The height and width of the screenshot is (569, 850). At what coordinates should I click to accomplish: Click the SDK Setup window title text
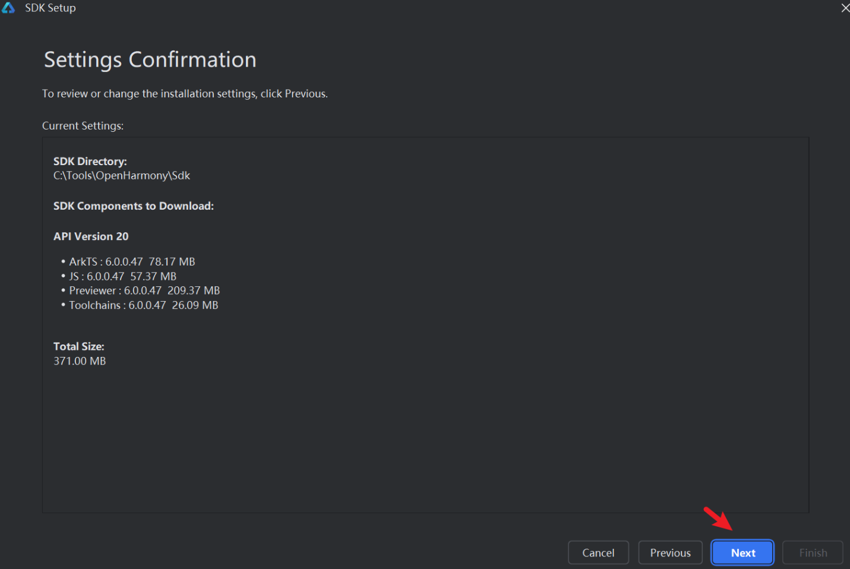tap(50, 8)
